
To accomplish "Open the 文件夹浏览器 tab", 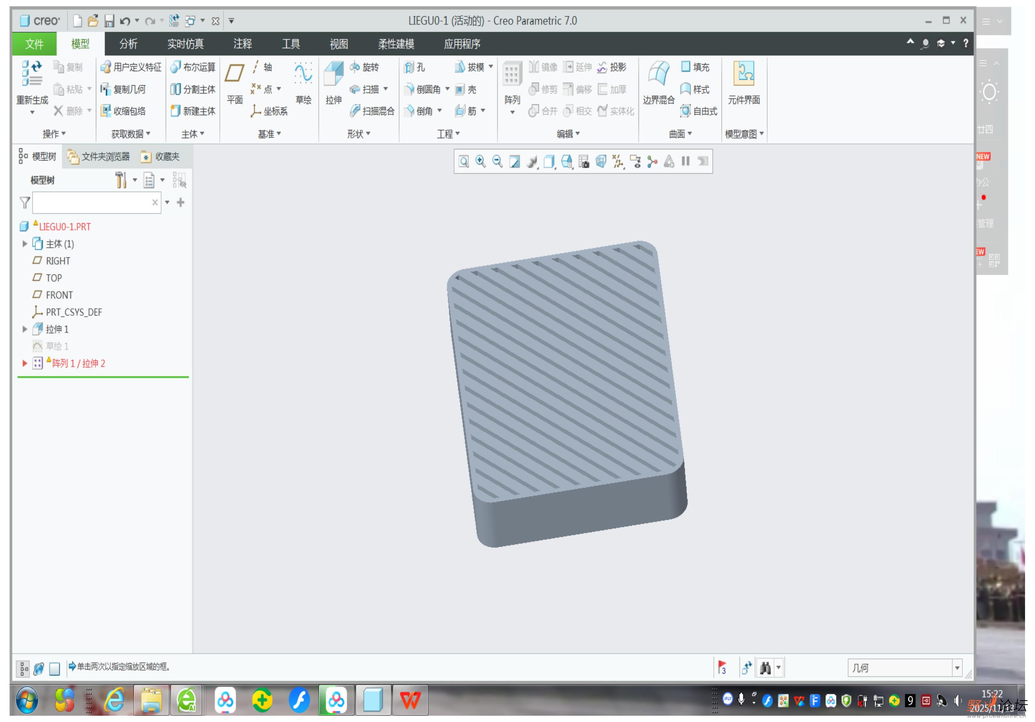I will [99, 156].
